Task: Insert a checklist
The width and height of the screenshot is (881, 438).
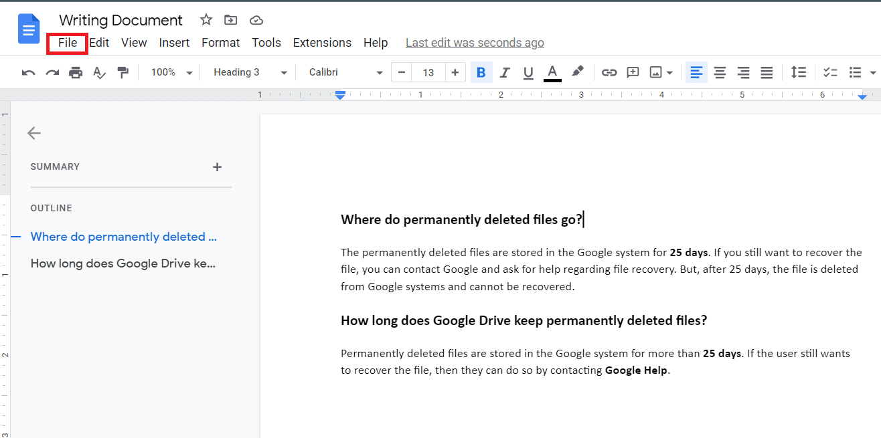Action: 830,72
